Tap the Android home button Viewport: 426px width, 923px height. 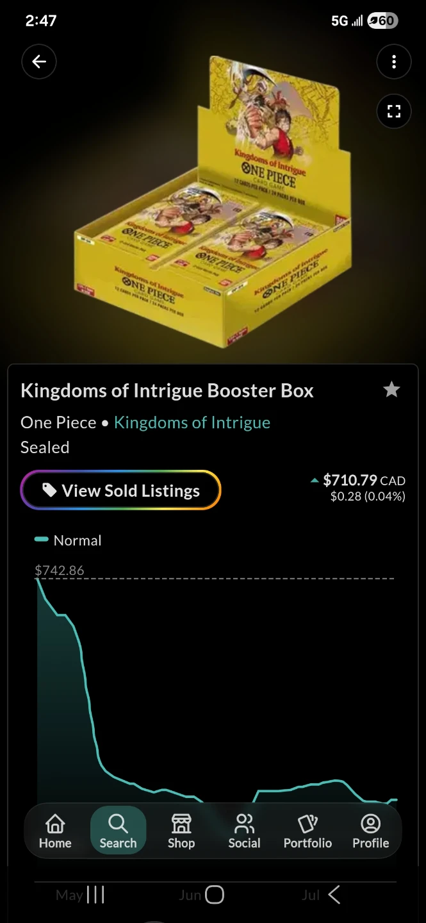point(214,895)
